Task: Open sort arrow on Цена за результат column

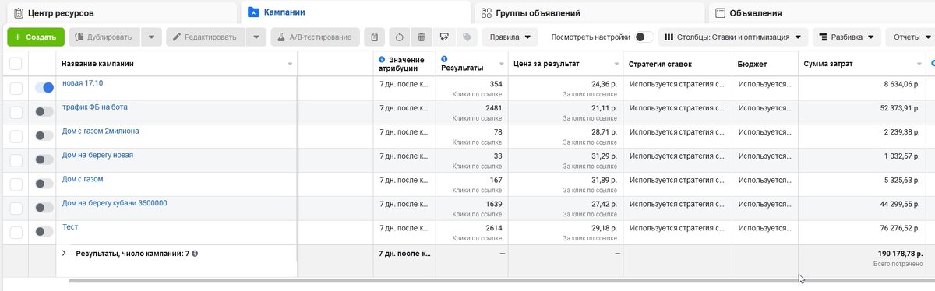Action: tap(616, 64)
